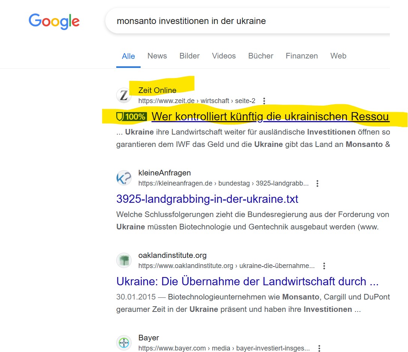Image resolution: width=408 pixels, height=352 pixels.
Task: Open 'Wer kontrolliert künftig die ukrainischen' result
Action: pyautogui.click(x=270, y=117)
